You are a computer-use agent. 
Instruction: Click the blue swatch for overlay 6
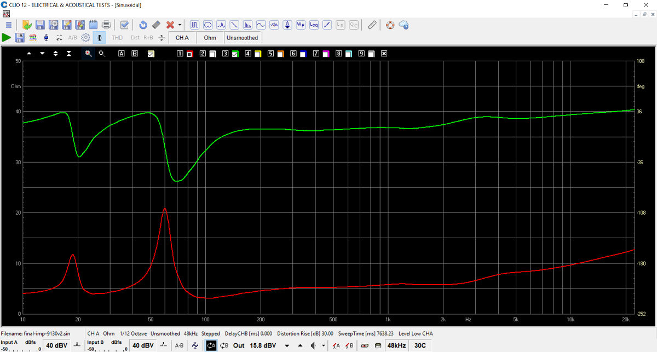[x=303, y=54]
